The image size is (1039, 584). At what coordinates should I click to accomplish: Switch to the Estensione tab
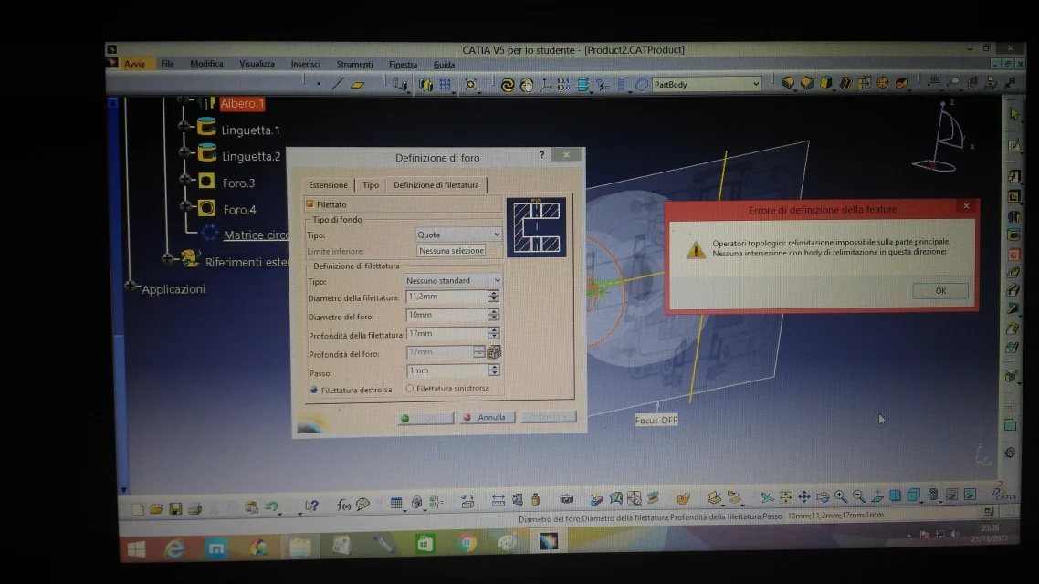(x=328, y=185)
